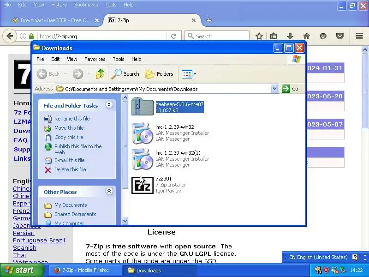Click the Firefox Search box
This screenshot has width=369, height=277.
click(217, 36)
